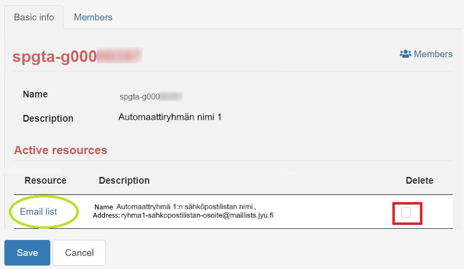The width and height of the screenshot is (464, 269).
Task: Switch to the Members tab
Action: click(x=93, y=17)
